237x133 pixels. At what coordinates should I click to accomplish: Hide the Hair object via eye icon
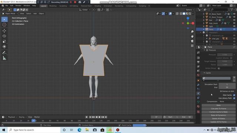[x=234, y=20]
